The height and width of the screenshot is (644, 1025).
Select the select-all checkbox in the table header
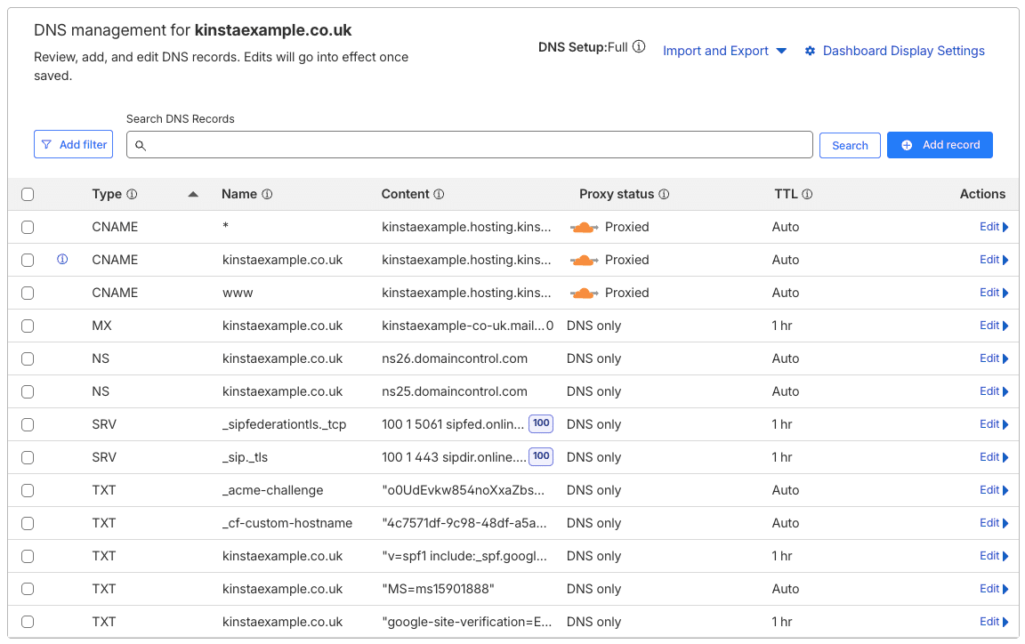[x=27, y=194]
